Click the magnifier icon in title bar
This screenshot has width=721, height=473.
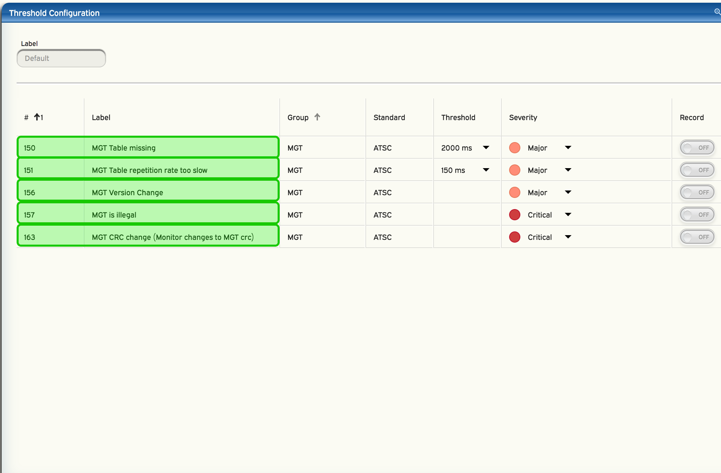point(717,12)
